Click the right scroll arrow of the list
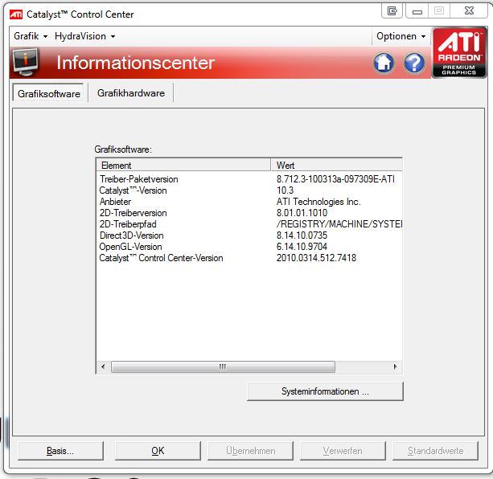This screenshot has height=479, width=493. point(395,366)
